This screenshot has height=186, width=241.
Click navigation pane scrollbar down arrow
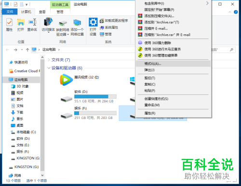click(x=42, y=175)
